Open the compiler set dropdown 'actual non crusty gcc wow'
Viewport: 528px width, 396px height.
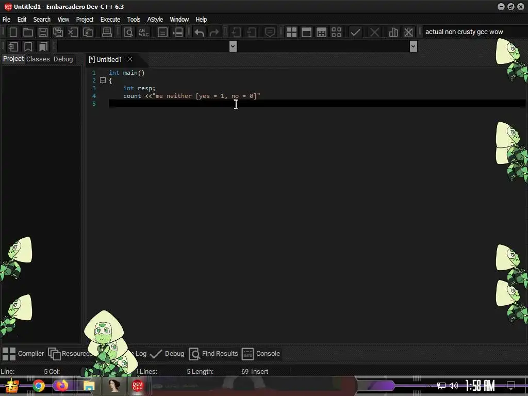pos(473,31)
